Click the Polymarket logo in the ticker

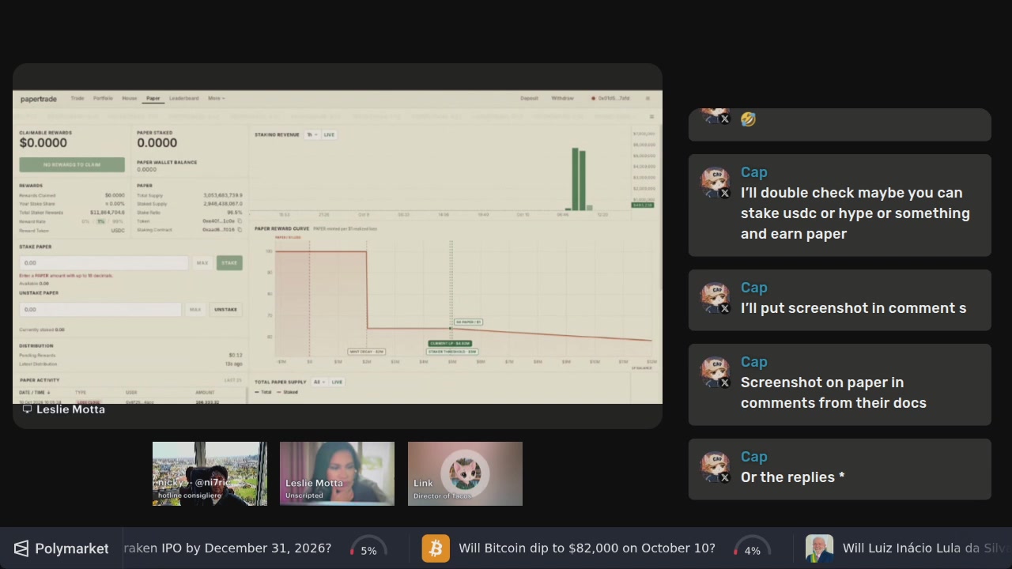click(x=61, y=548)
